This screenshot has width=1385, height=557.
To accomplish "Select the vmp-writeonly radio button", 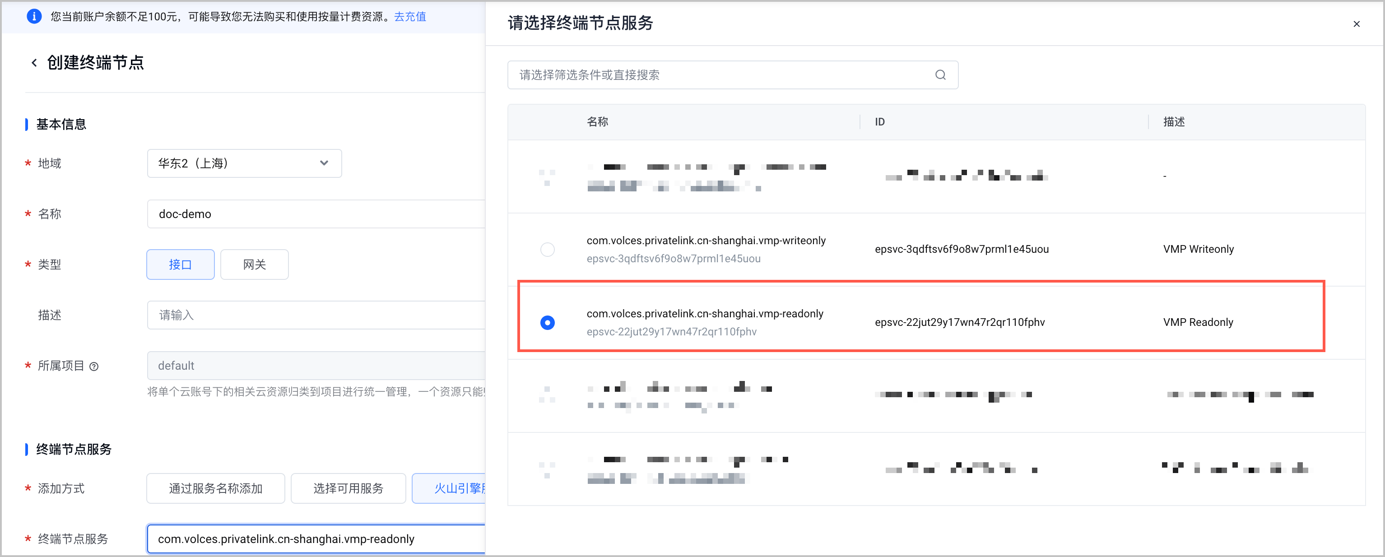I will (x=547, y=250).
